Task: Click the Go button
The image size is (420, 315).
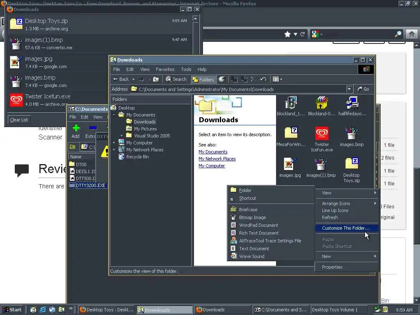Action: (x=363, y=89)
